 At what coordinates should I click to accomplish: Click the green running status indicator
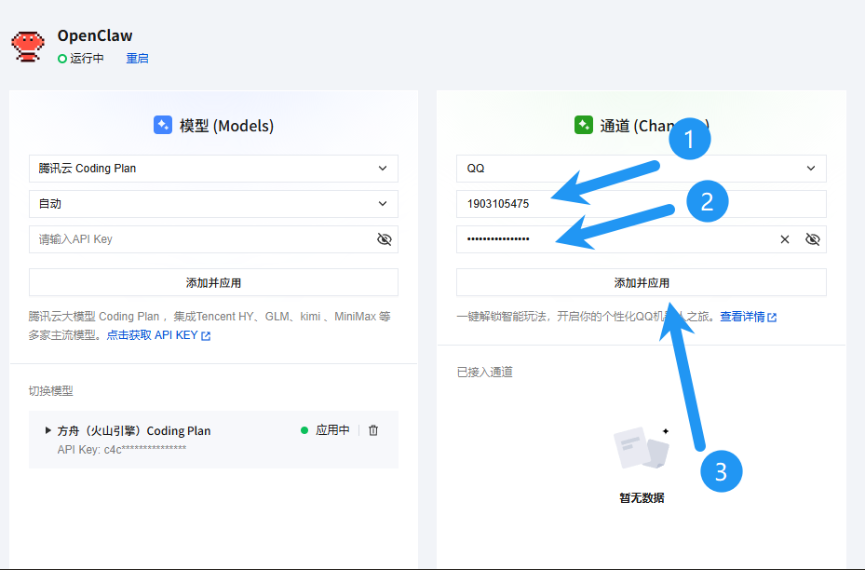(62, 59)
